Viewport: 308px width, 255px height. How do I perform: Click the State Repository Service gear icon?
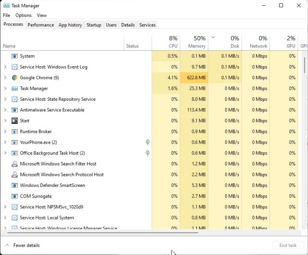(14, 99)
